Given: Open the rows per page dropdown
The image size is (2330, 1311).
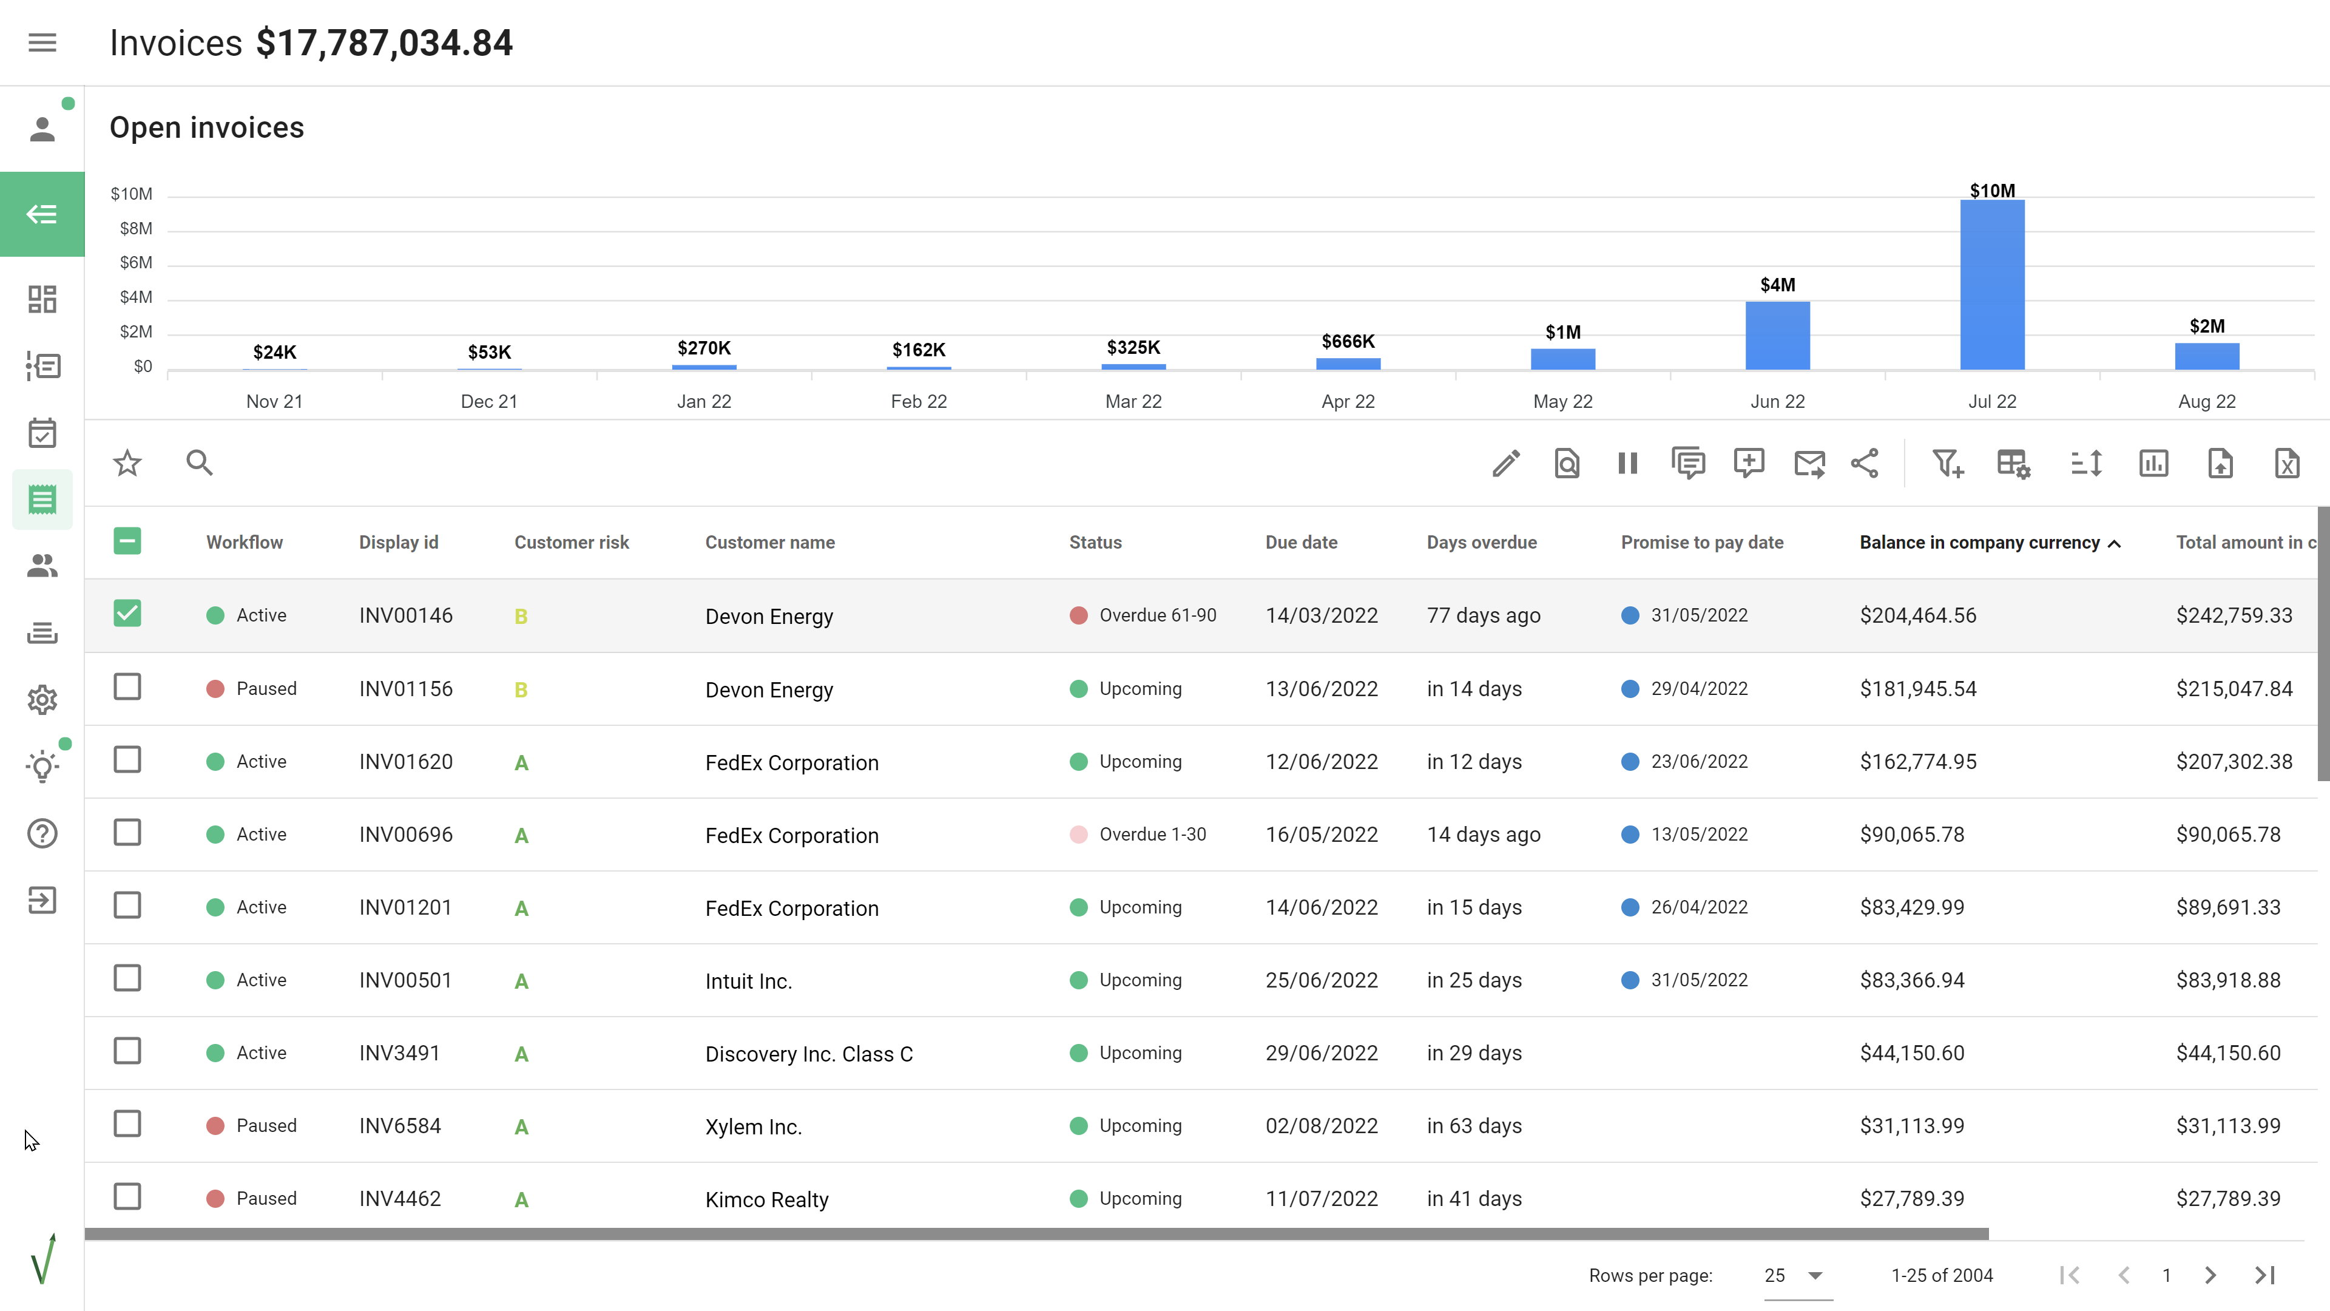Looking at the screenshot, I should point(1796,1276).
